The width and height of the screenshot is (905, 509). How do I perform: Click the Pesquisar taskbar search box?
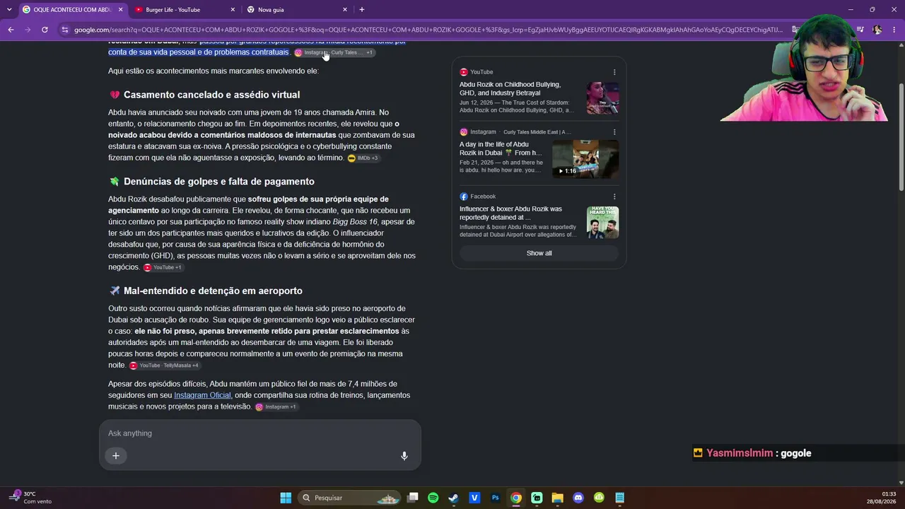click(x=349, y=498)
